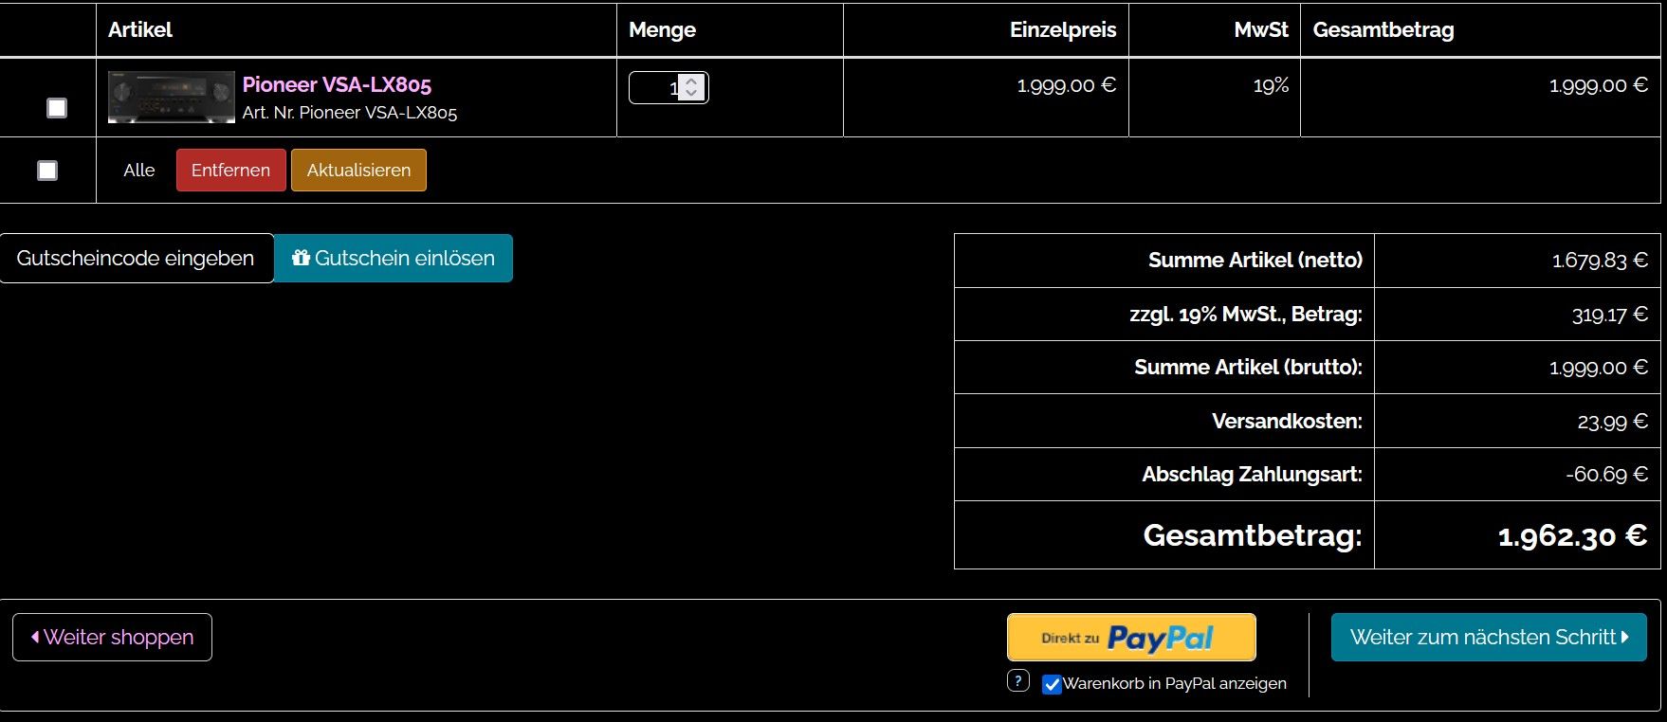Toggle 'Warenkorb in PayPal anzeigen' checkbox
The height and width of the screenshot is (722, 1667).
1052,684
